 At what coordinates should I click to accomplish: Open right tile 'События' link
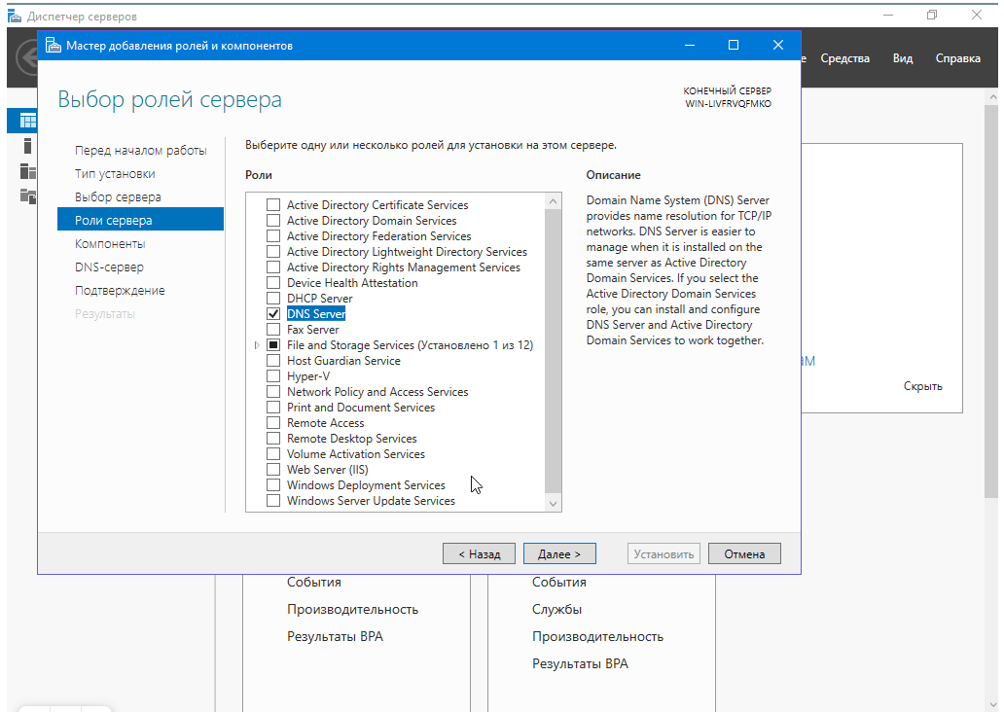click(559, 582)
